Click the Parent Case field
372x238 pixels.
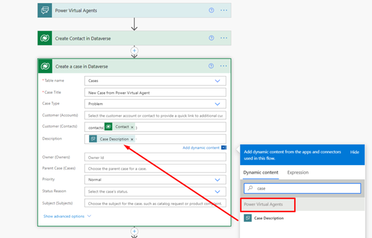[155, 169]
